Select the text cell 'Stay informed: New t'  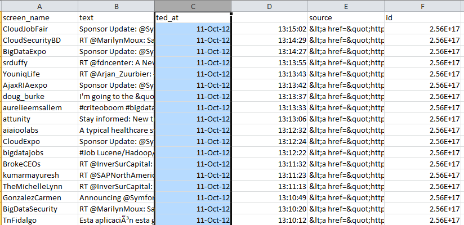pos(115,119)
